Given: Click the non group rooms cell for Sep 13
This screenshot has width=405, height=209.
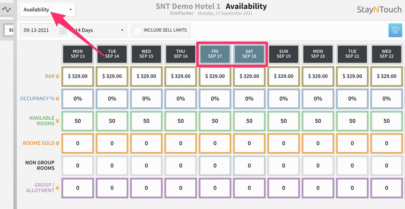Looking at the screenshot, I should tap(78, 165).
